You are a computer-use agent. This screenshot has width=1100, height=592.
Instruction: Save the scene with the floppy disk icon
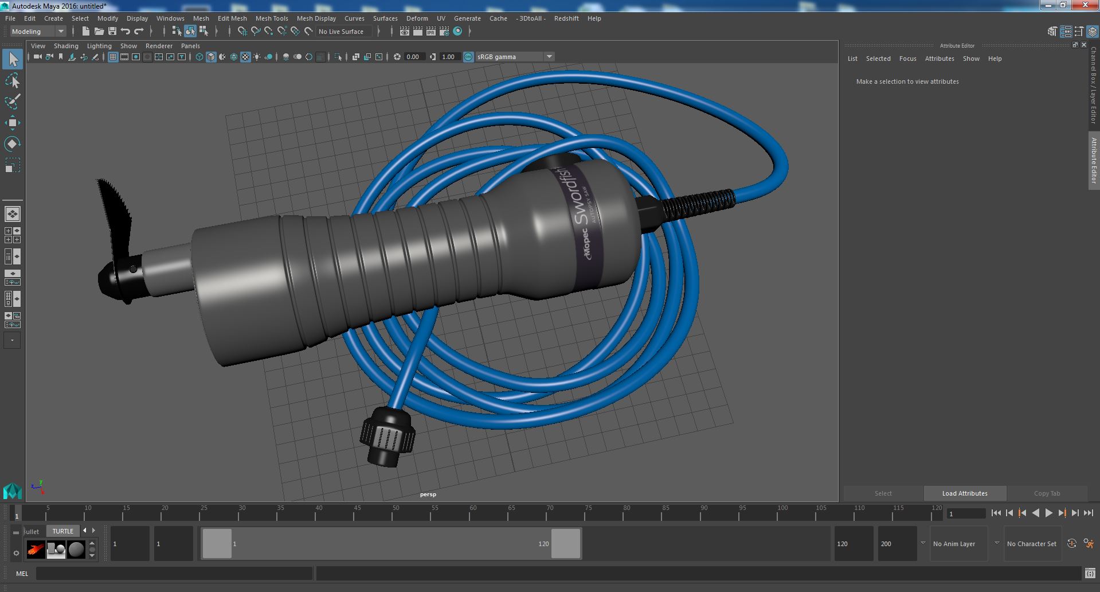pyautogui.click(x=112, y=32)
